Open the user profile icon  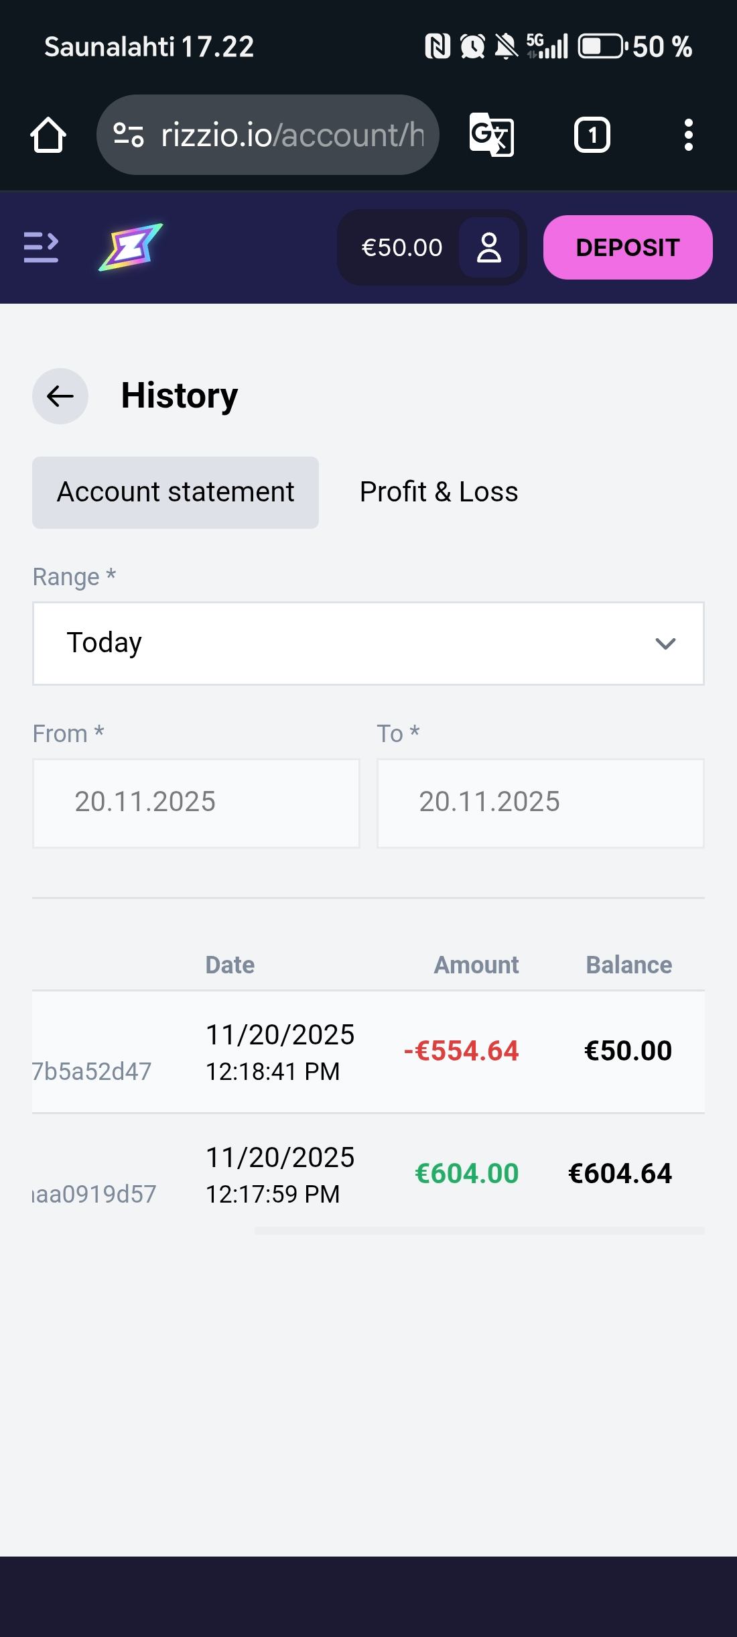pyautogui.click(x=489, y=247)
